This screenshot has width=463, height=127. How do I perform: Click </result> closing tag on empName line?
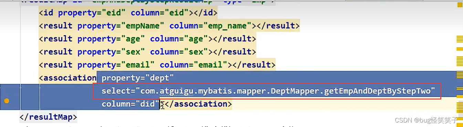278,26
